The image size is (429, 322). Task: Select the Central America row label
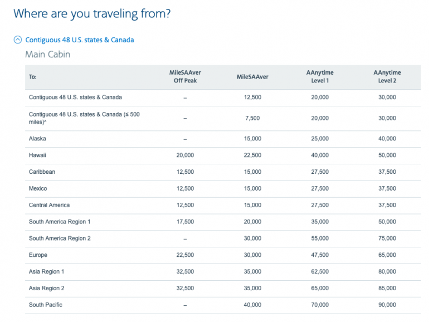(x=49, y=205)
